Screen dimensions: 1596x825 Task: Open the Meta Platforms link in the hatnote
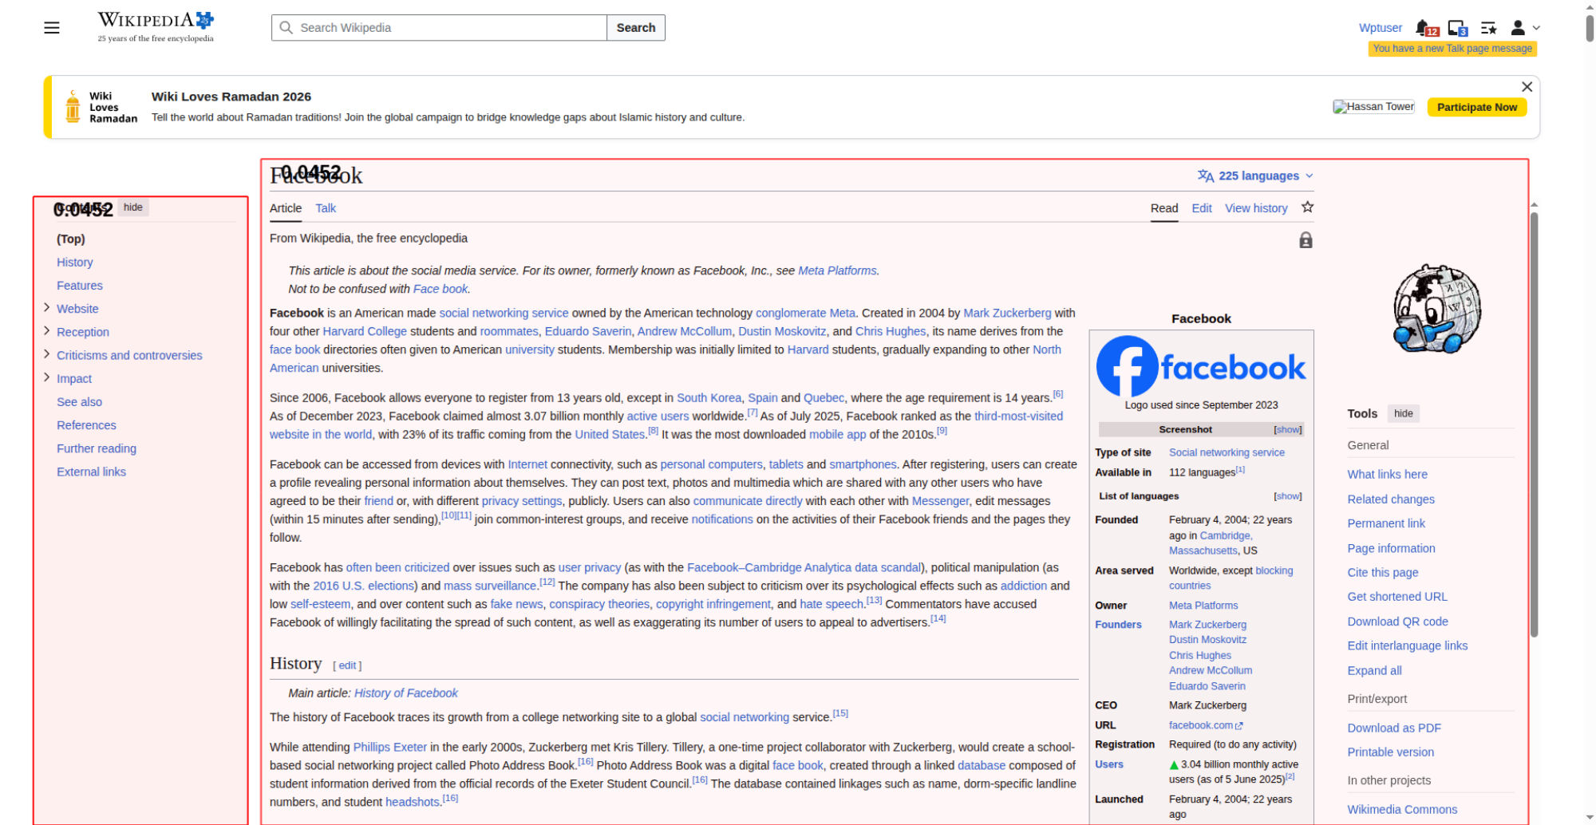(837, 270)
